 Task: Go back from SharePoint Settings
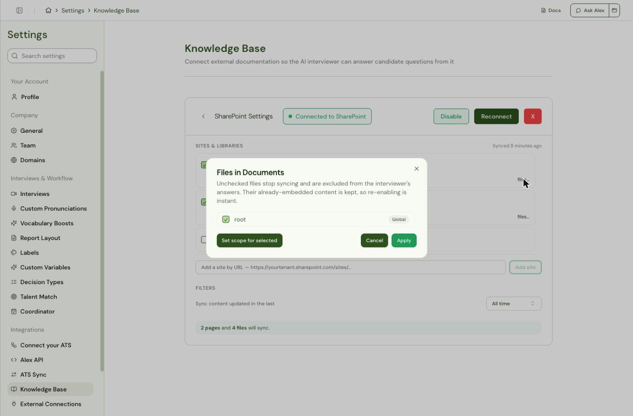coord(203,117)
